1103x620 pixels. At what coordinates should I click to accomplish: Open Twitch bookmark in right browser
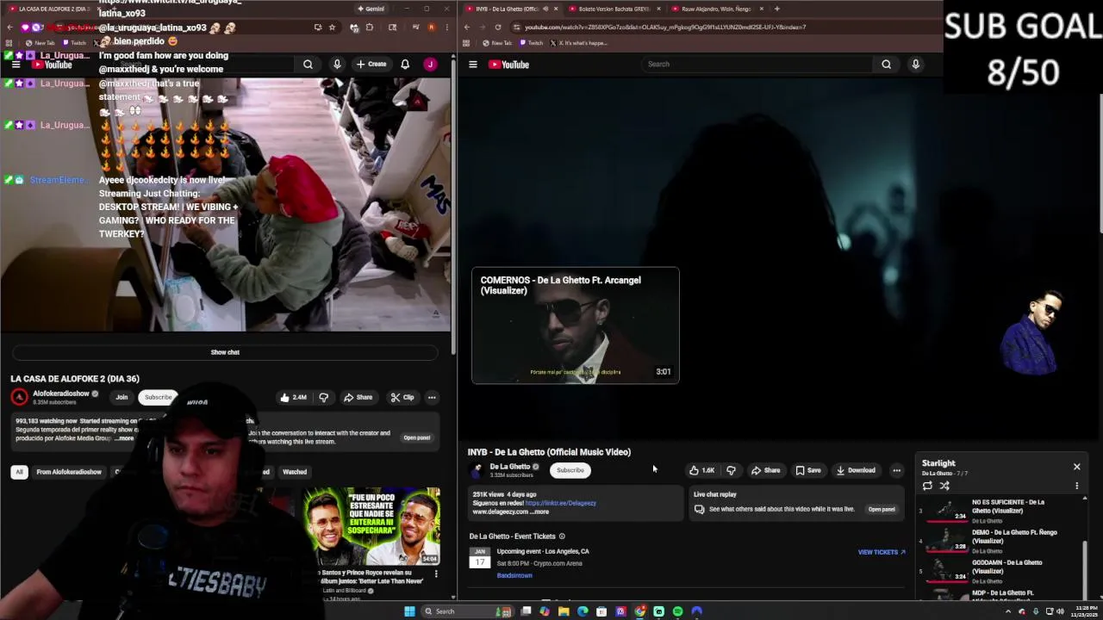(530, 43)
